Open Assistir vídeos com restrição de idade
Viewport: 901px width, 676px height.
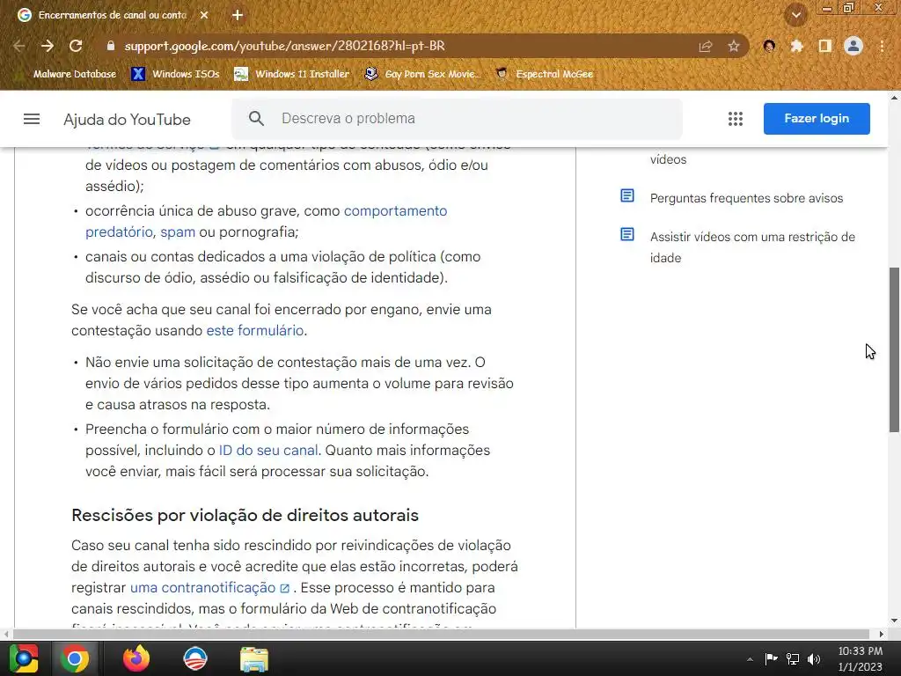tap(752, 247)
